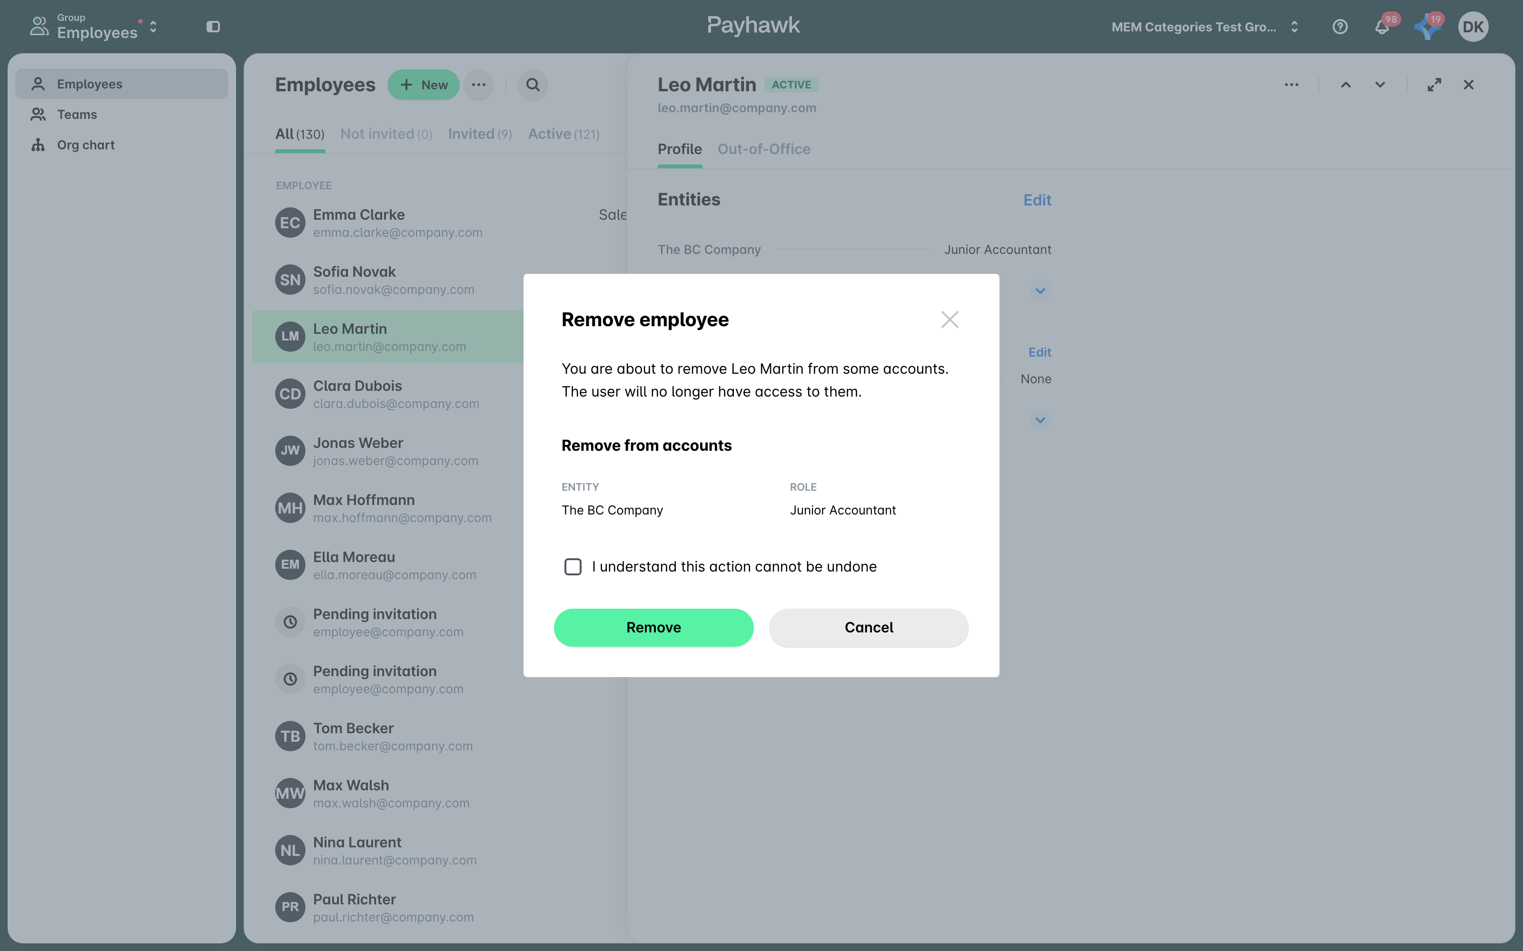
Task: Expand the chevron below The BC Company row
Action: 1039,291
